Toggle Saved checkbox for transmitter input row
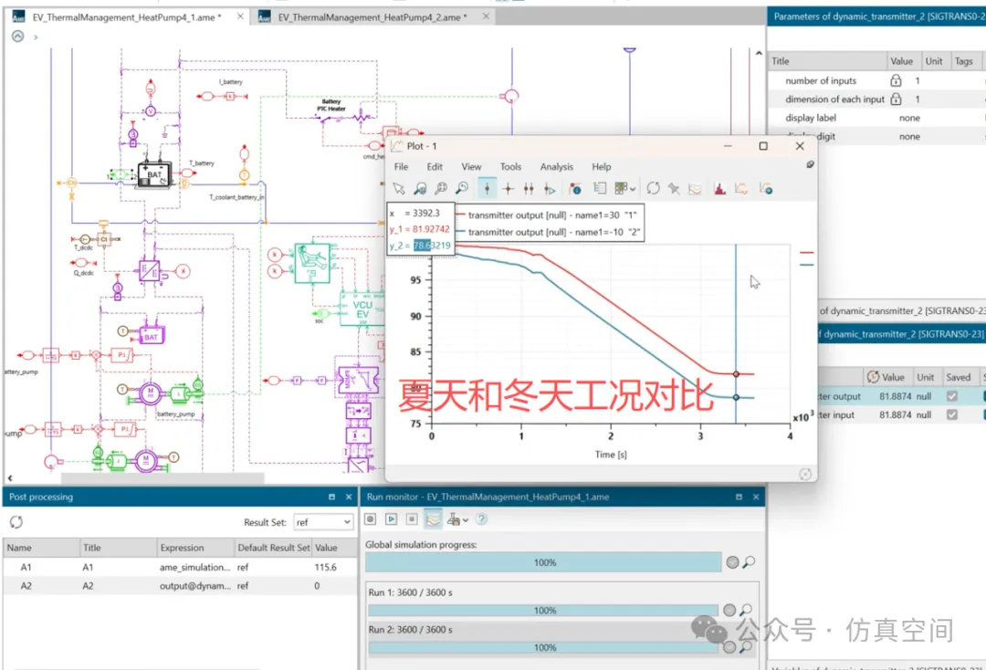 tap(952, 414)
